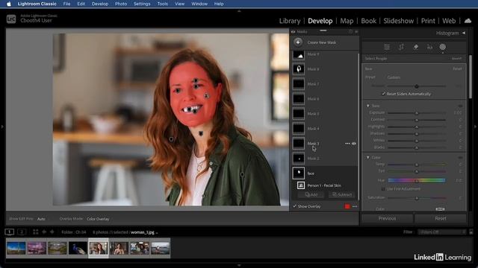This screenshot has height=268, width=478.
Task: Select the Red Eye correction tool icon
Action: 429,47
